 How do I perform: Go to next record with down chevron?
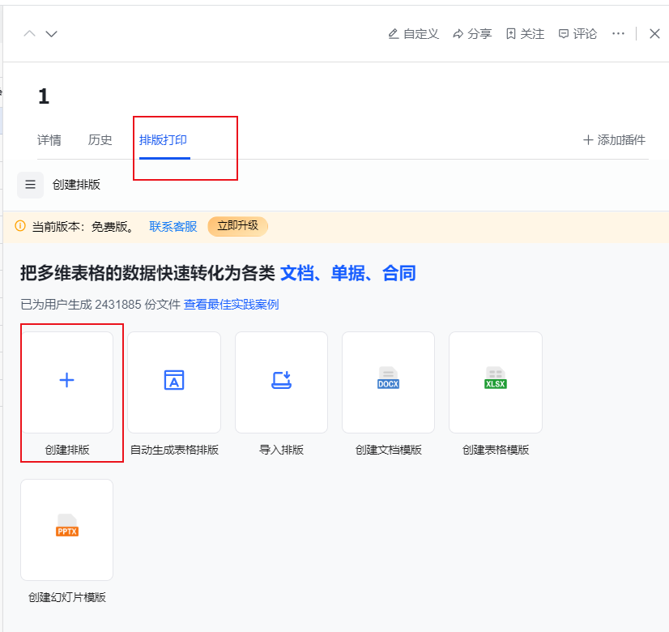click(51, 34)
